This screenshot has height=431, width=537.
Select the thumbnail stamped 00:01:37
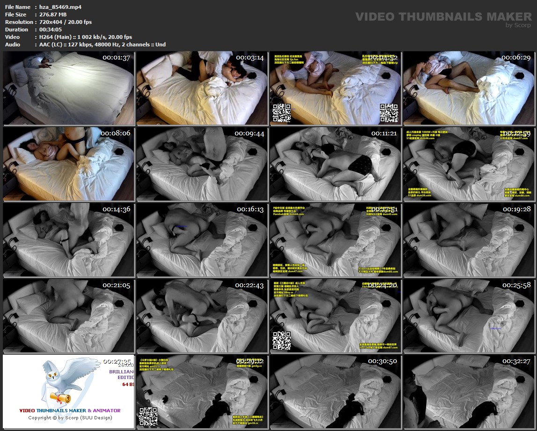tap(69, 88)
